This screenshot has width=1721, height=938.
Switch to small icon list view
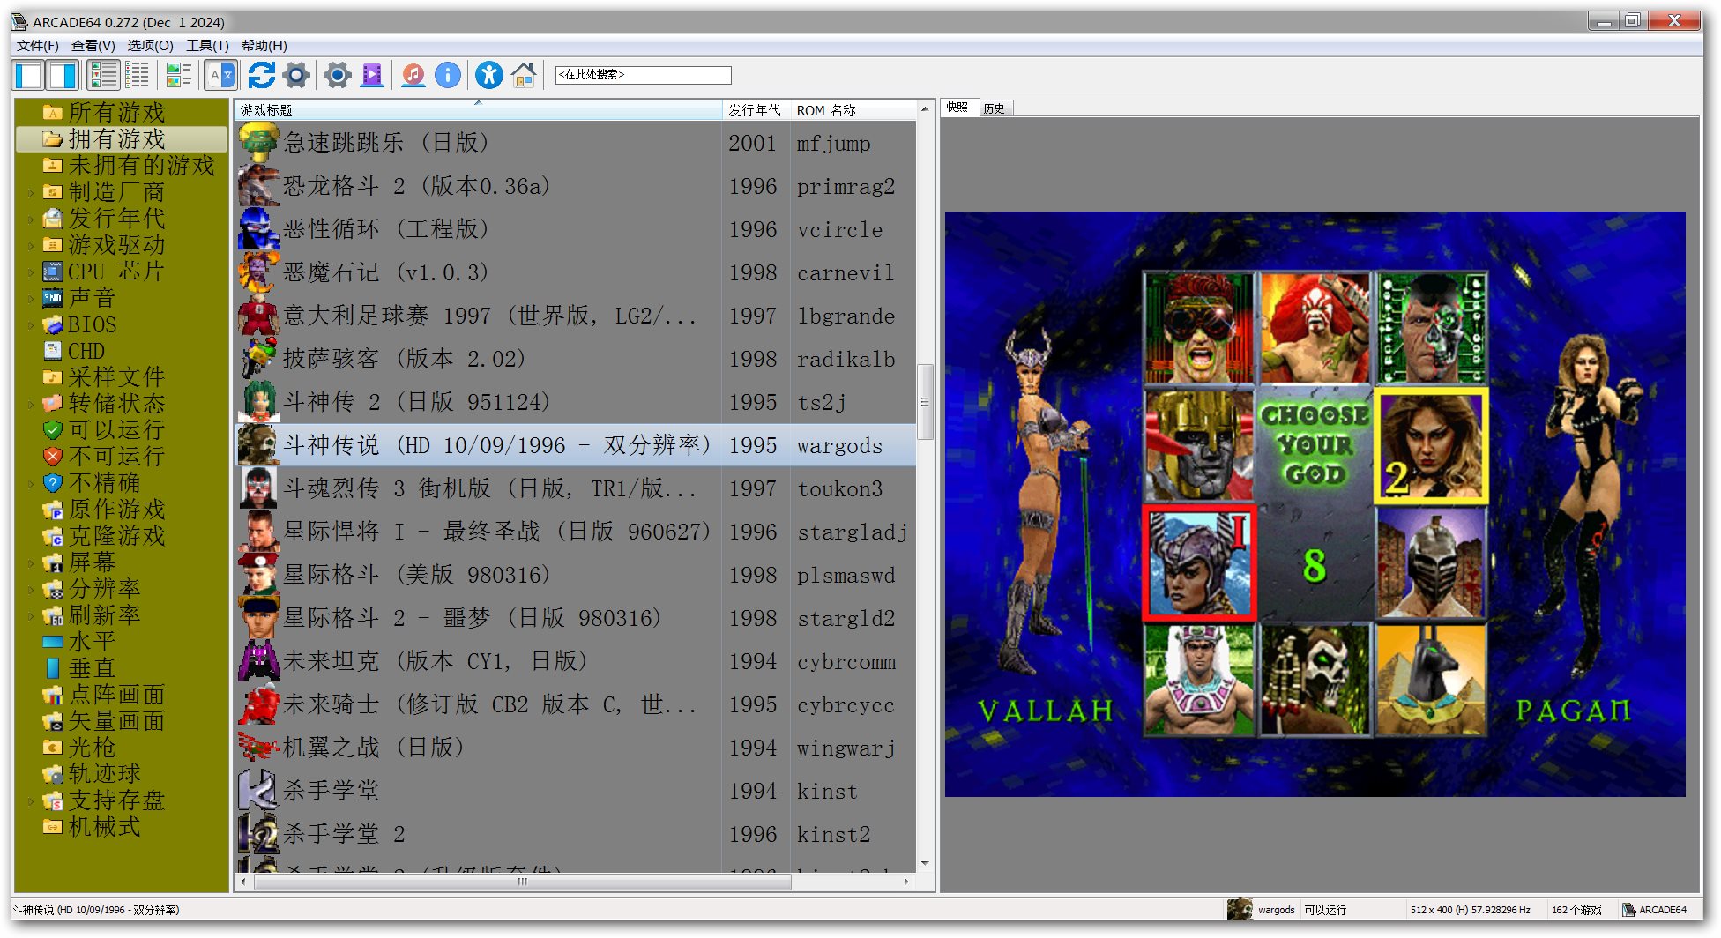point(138,76)
